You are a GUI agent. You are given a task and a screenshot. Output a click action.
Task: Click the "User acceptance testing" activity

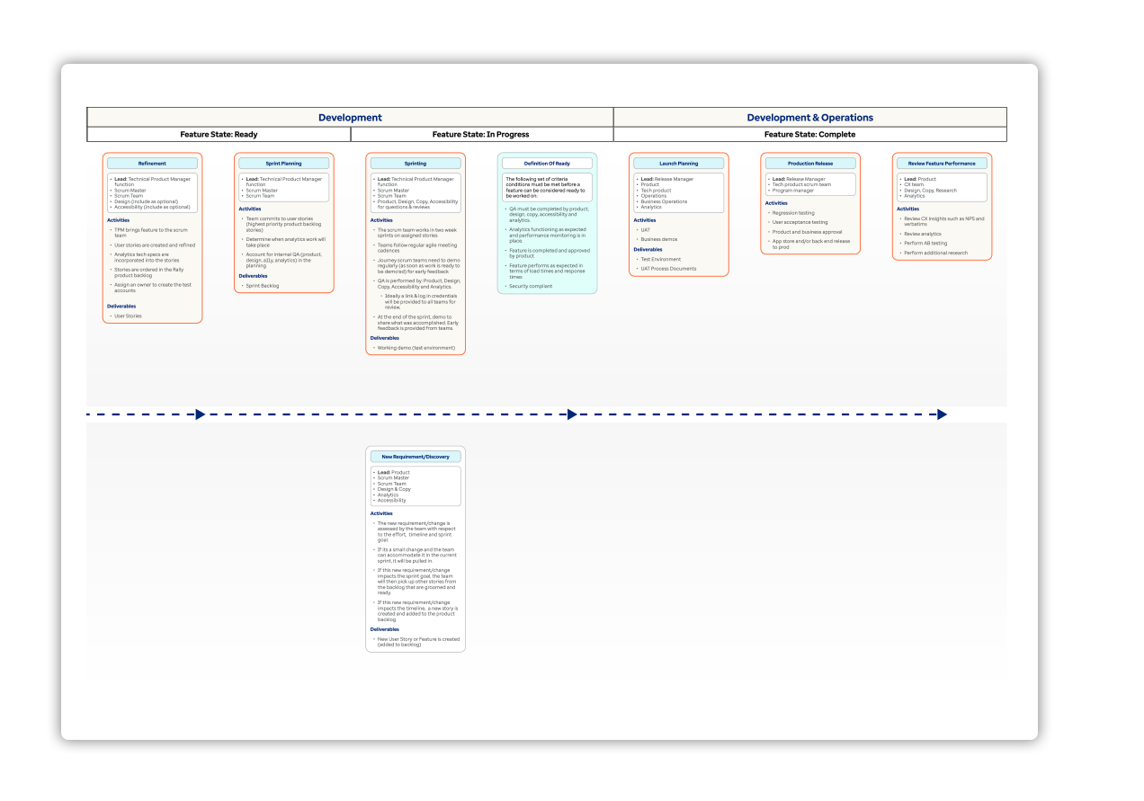coord(800,222)
